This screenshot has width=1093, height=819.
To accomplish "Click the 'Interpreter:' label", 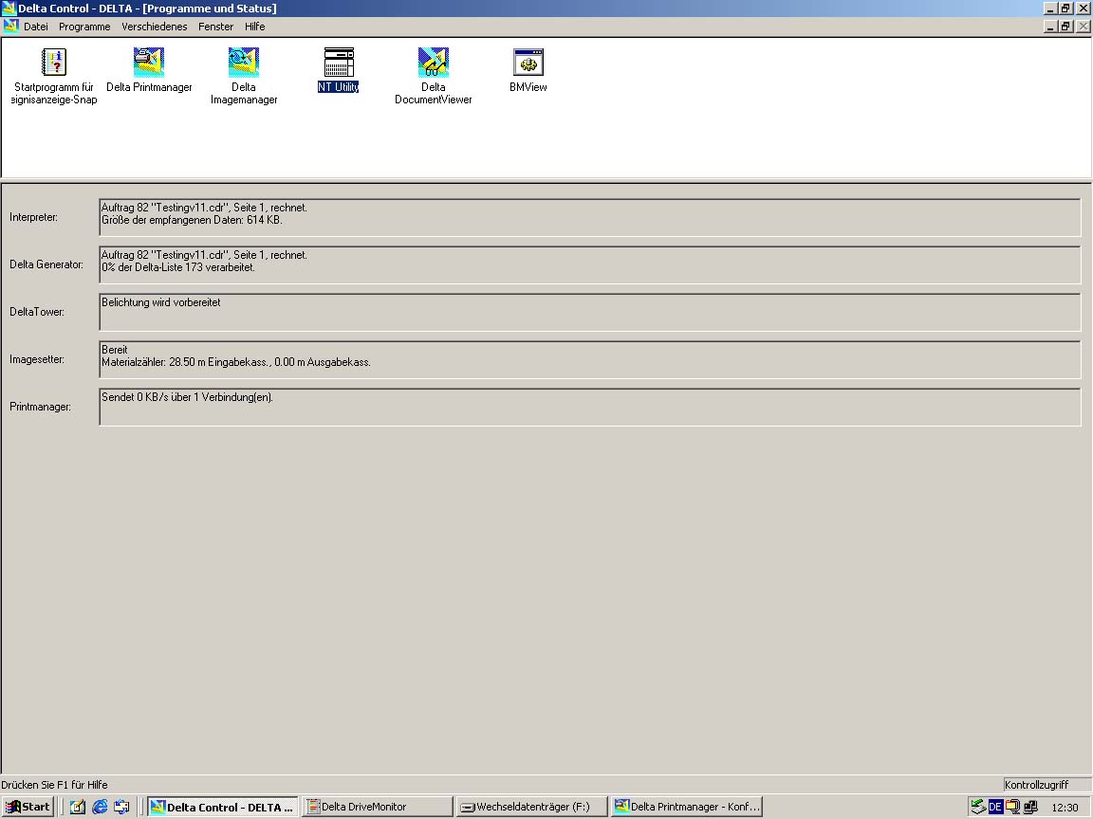I will pyautogui.click(x=33, y=217).
